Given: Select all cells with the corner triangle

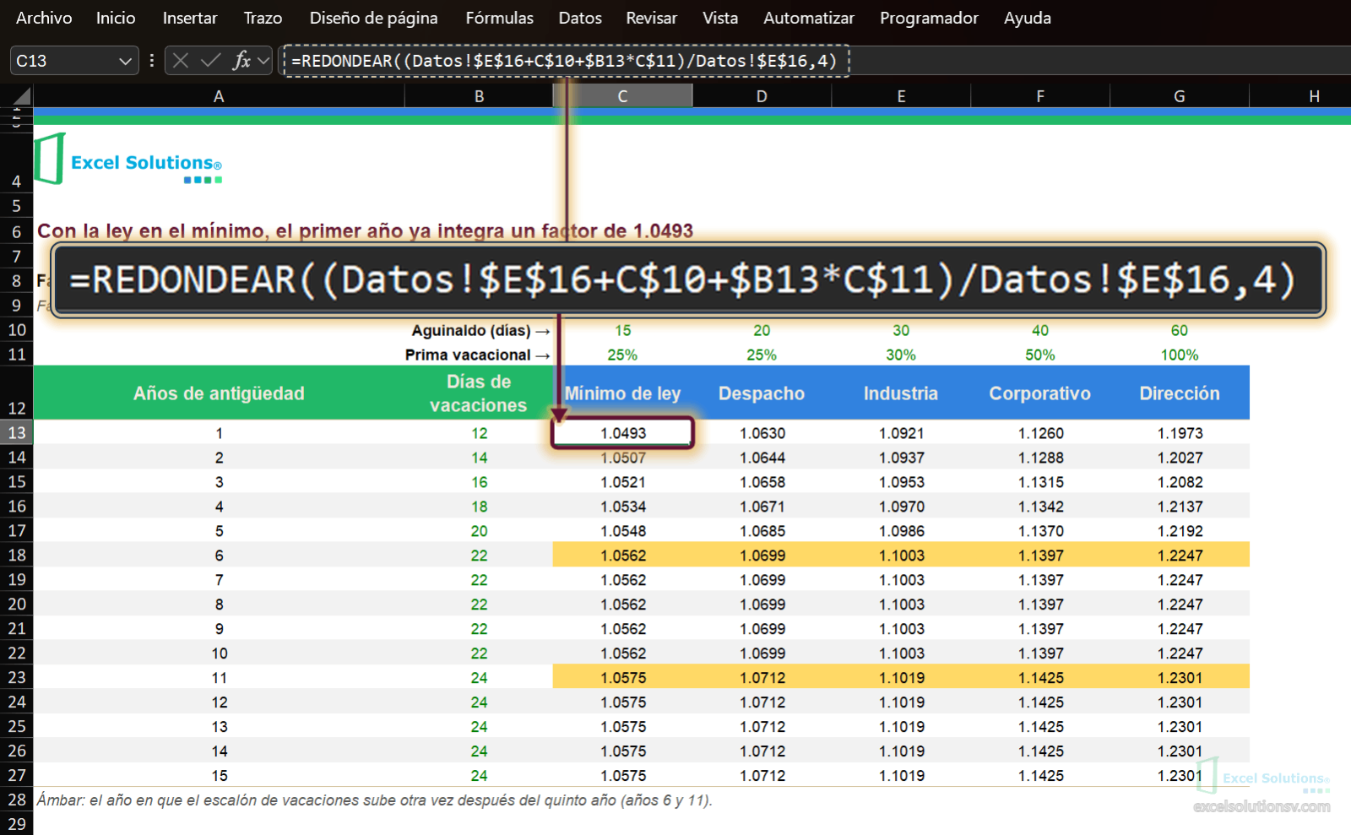Looking at the screenshot, I should (23, 96).
